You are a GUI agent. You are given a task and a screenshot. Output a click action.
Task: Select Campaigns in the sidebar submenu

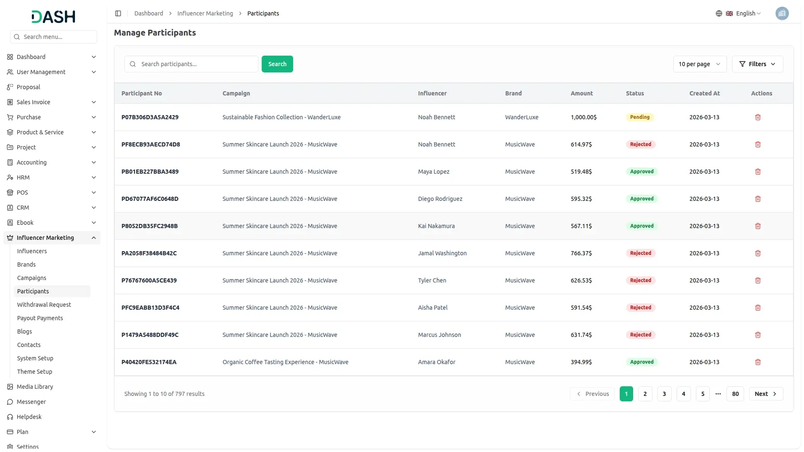pos(32,278)
